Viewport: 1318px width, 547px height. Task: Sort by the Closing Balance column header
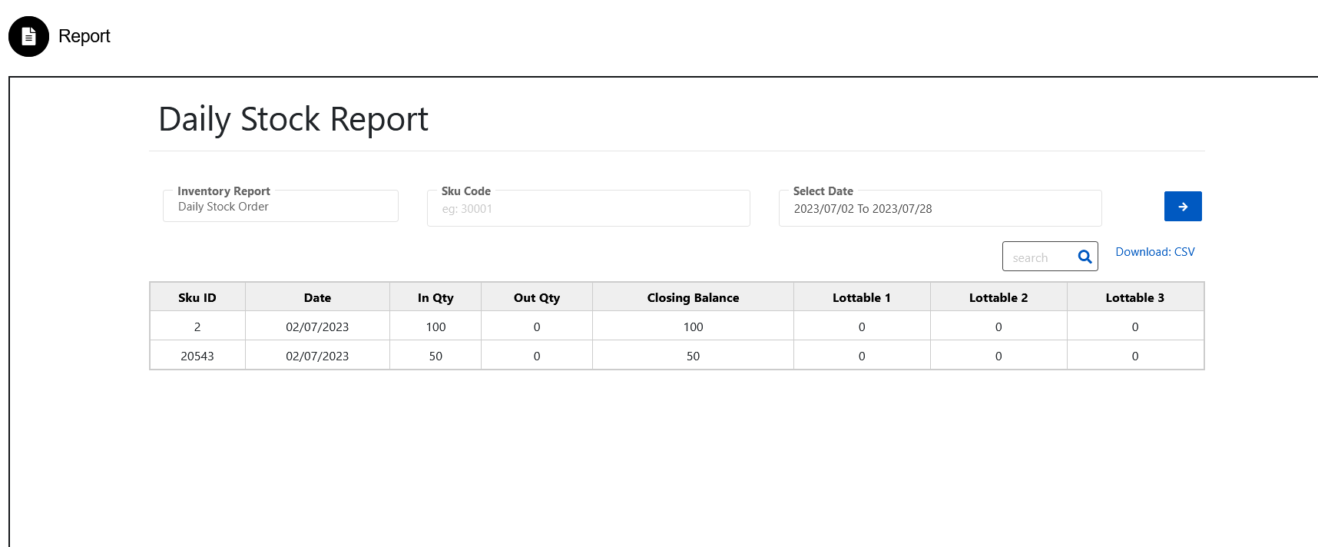[693, 297]
